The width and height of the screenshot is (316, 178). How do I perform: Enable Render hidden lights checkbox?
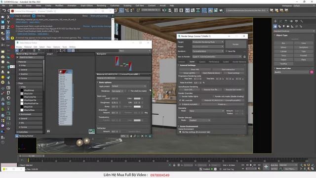pos(180,96)
